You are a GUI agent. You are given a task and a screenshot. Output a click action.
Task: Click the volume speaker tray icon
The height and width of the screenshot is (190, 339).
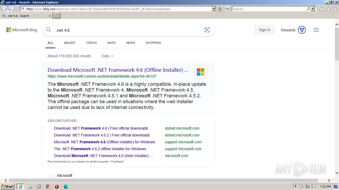[x=301, y=187]
